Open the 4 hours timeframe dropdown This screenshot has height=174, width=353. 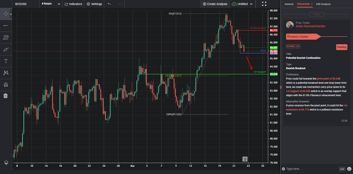(x=51, y=4)
